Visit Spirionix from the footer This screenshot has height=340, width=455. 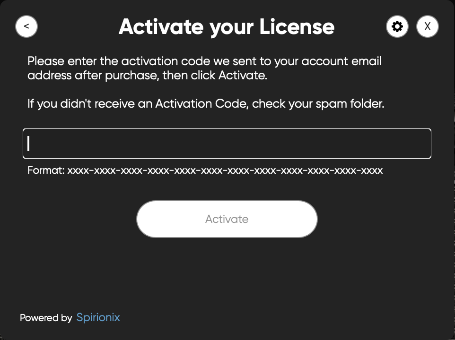click(x=98, y=317)
